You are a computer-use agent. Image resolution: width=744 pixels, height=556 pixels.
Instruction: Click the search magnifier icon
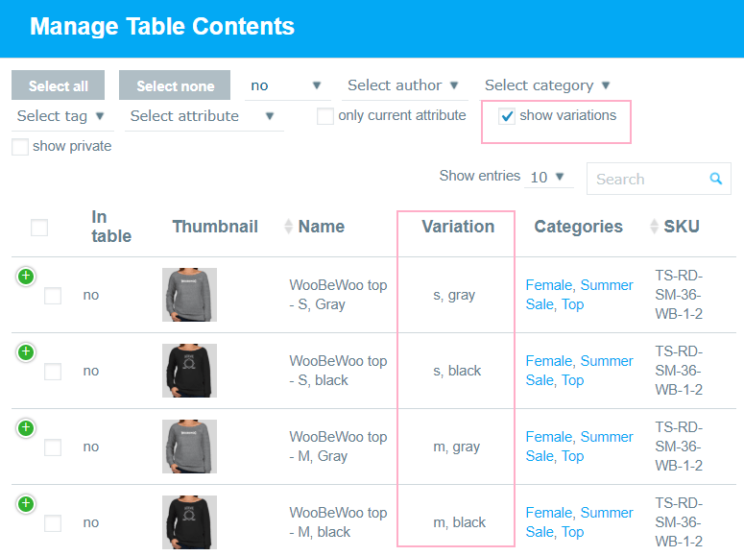pos(715,179)
